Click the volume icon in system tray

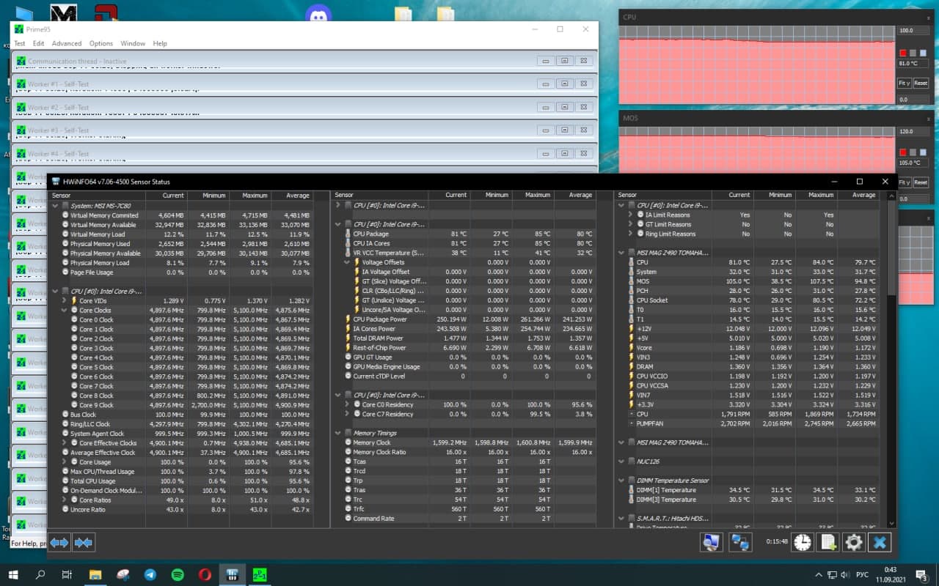[846, 574]
